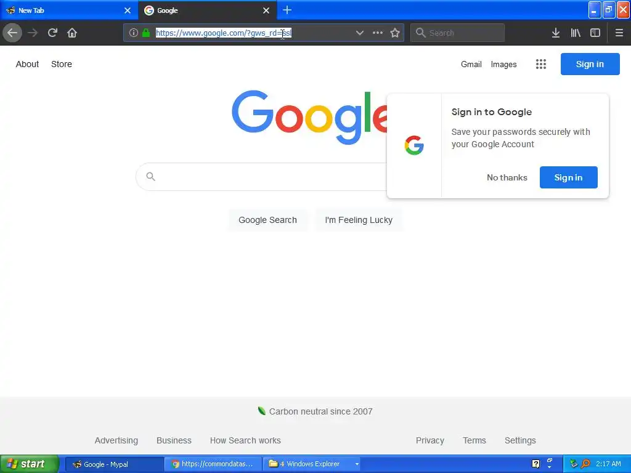The image size is (631, 473).
Task: Open the browser home page icon
Action: tap(72, 33)
